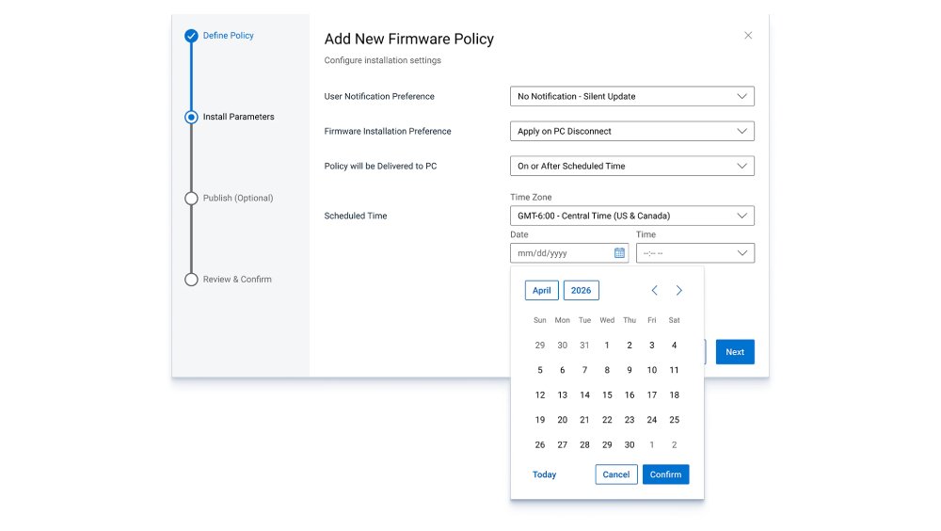This screenshot has width=941, height=531.
Task: Select the Review & Confirm step circle
Action: tap(191, 280)
